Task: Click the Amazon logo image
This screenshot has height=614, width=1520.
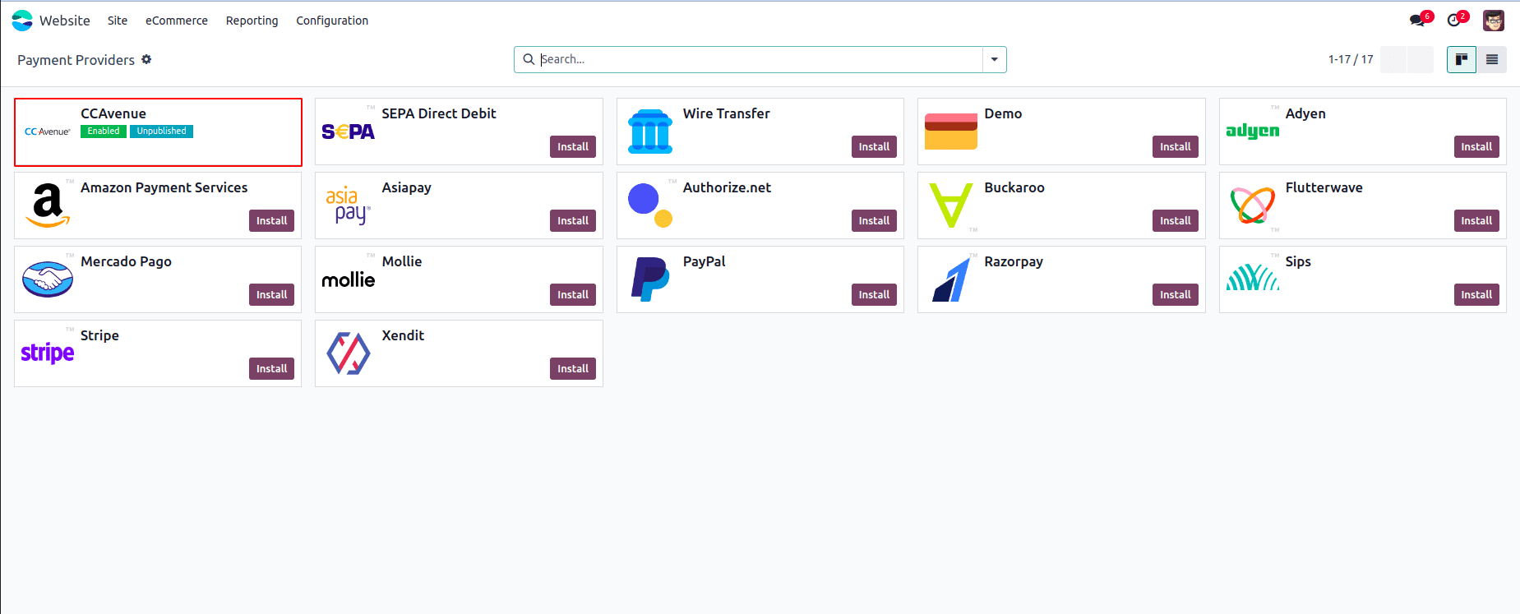Action: click(48, 205)
